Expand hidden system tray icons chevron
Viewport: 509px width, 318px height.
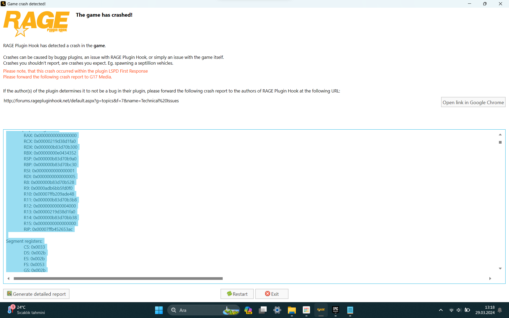[441, 310]
